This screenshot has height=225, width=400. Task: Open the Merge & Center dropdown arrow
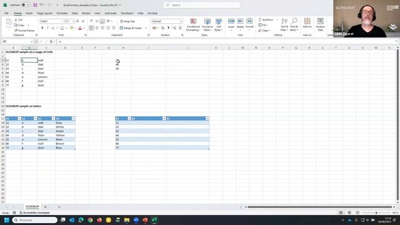click(x=146, y=27)
